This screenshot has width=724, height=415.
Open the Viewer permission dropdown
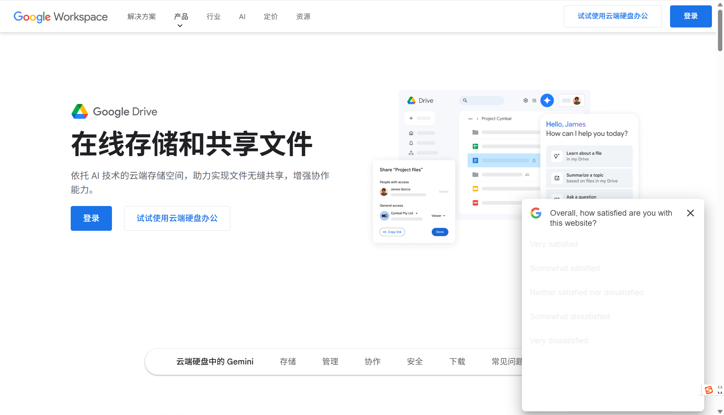[x=438, y=216]
